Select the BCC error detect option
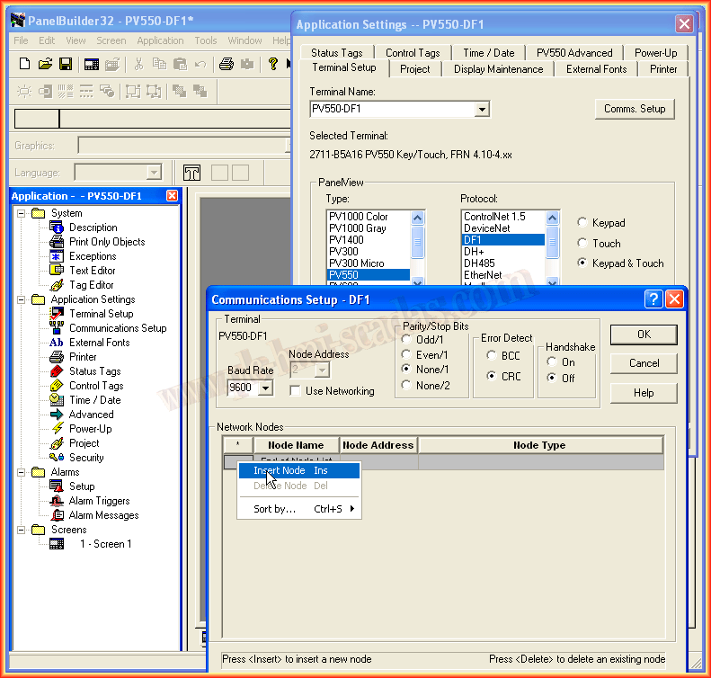 click(492, 356)
